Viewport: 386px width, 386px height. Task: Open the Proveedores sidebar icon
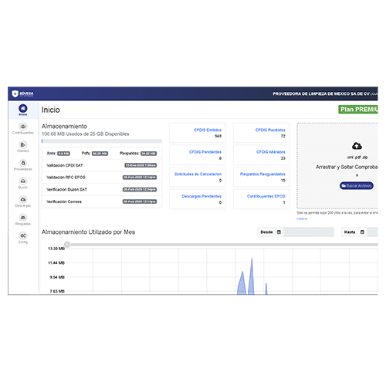coord(23,163)
